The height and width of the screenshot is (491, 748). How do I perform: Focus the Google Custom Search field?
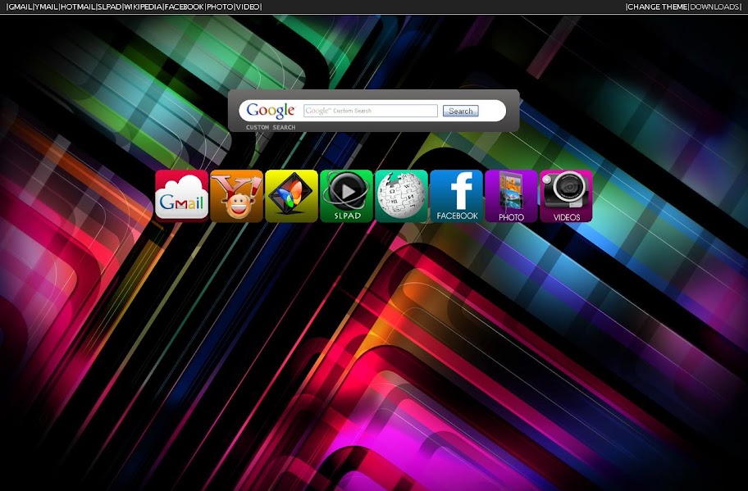(371, 111)
